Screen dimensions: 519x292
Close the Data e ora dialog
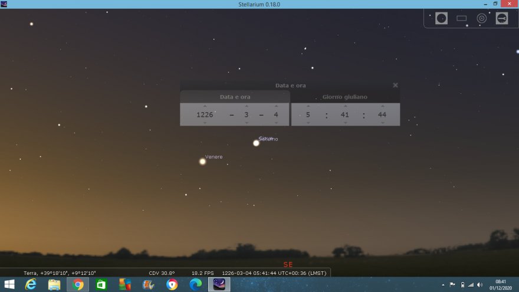coord(395,86)
